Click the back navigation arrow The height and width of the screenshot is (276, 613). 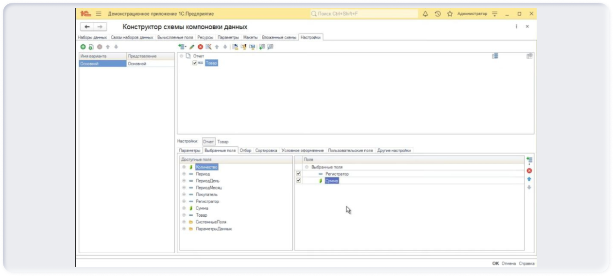click(87, 27)
